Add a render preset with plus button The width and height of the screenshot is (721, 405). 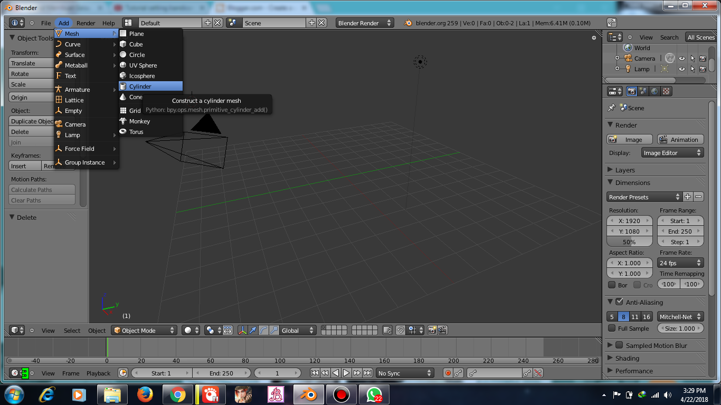tap(688, 197)
